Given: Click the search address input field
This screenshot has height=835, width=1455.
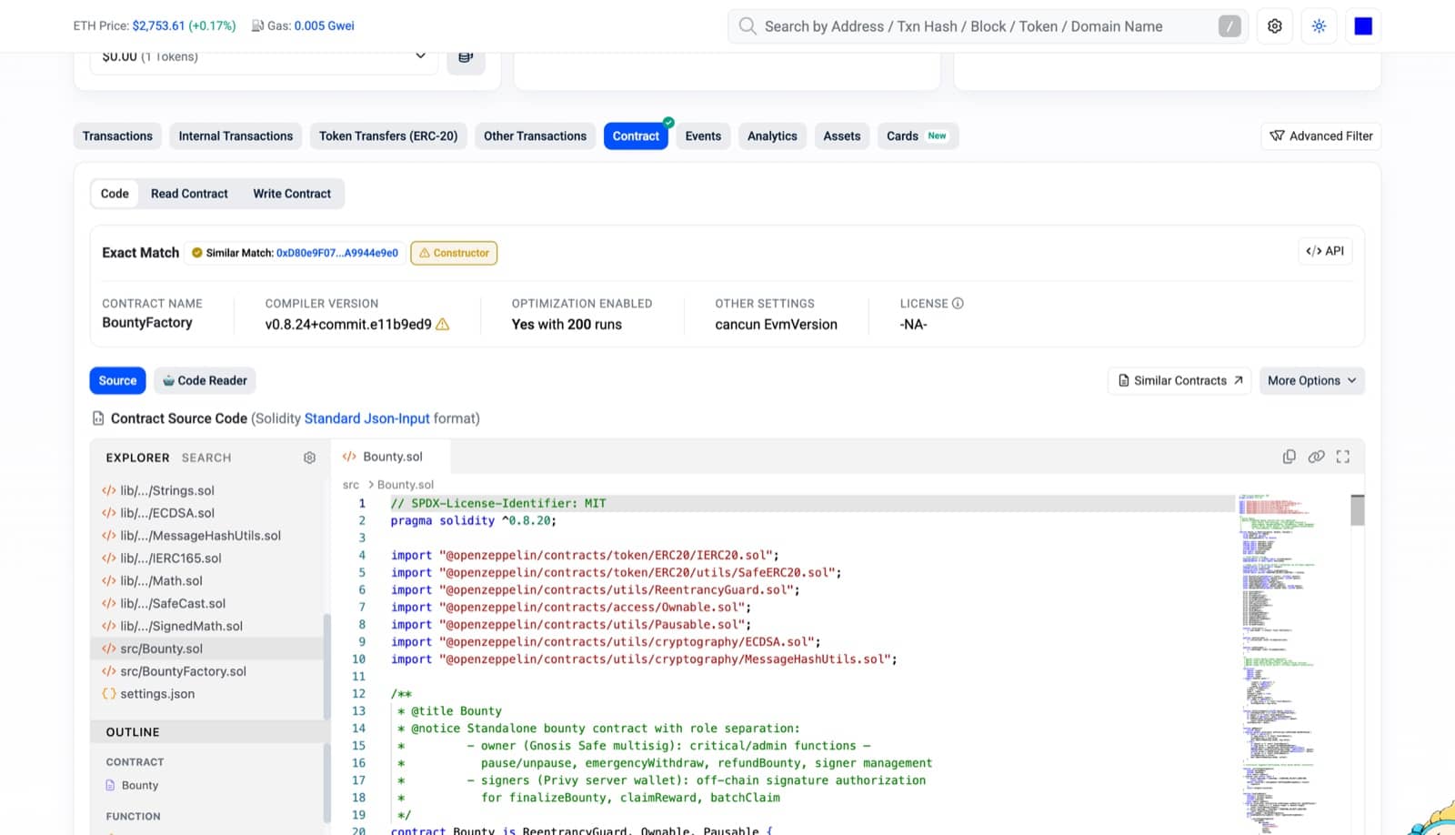Looking at the screenshot, I should tap(987, 26).
